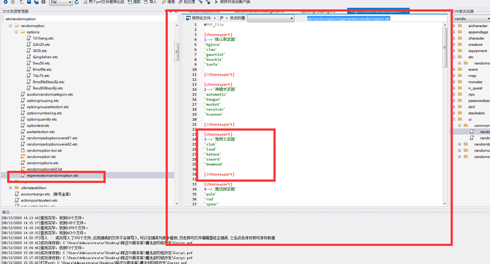The width and height of the screenshot is (490, 264).
Task: Click the file icon of randomoption.lst
Action: (x=22, y=157)
